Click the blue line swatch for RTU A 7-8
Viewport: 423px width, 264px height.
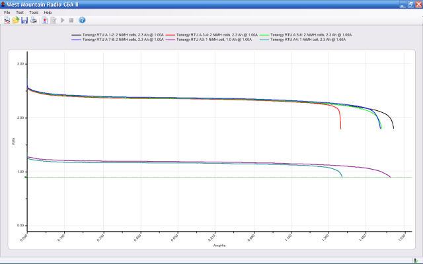[x=77, y=40]
